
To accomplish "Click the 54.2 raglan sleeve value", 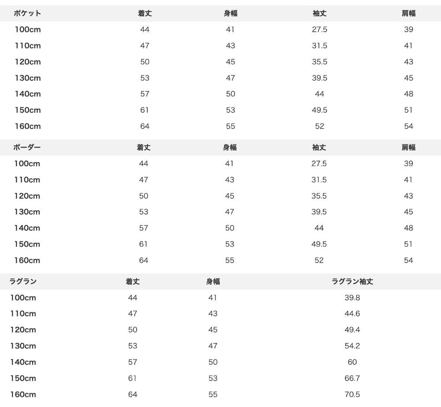I will point(352,346).
